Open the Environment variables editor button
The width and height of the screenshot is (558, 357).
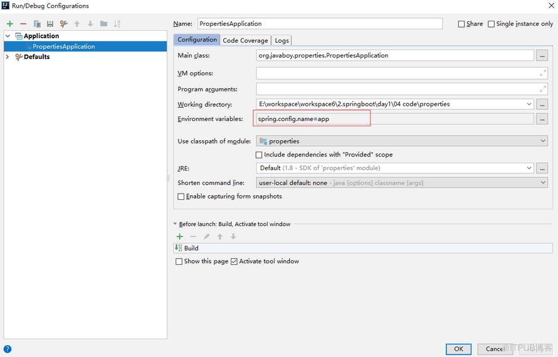coord(542,120)
